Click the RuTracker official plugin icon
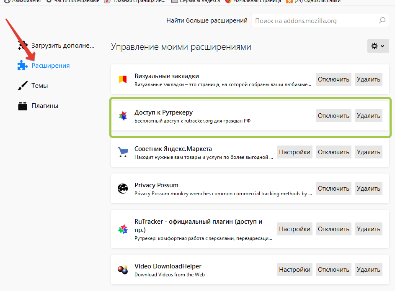Screen dimensions: 395x291 (x=123, y=229)
